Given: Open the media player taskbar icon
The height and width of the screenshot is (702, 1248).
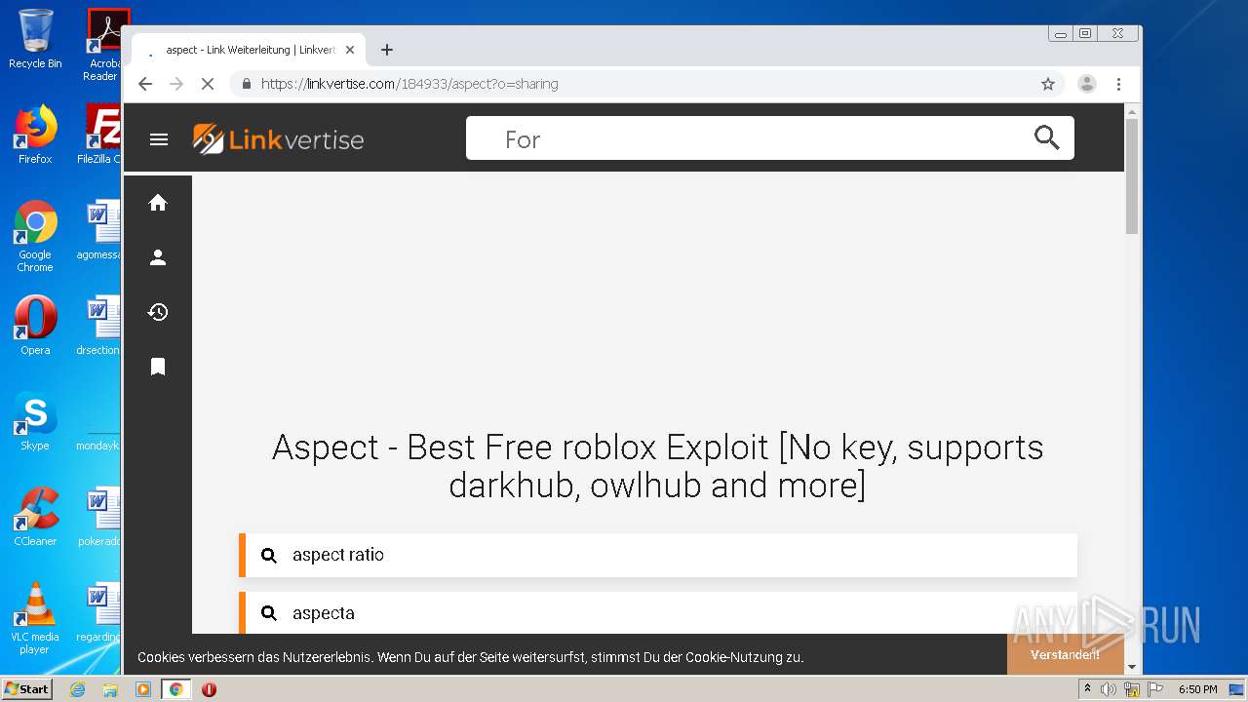Looking at the screenshot, I should tap(143, 689).
